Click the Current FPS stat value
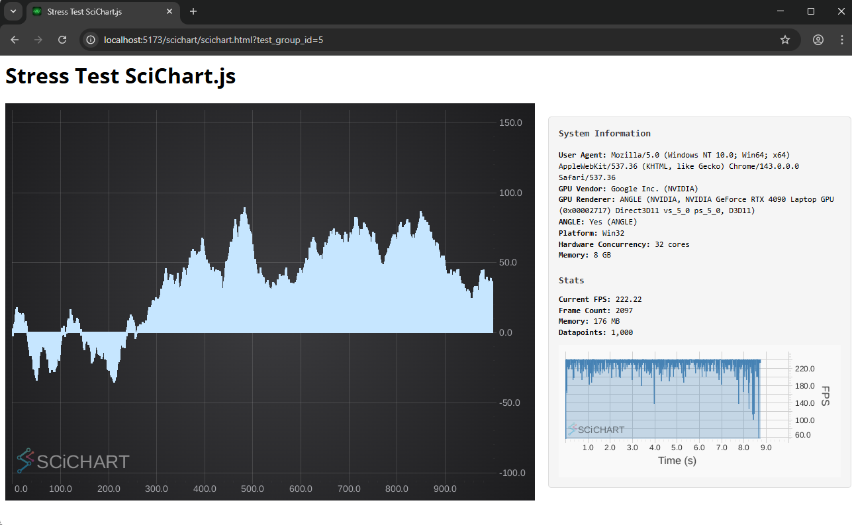The height and width of the screenshot is (525, 852). (628, 299)
